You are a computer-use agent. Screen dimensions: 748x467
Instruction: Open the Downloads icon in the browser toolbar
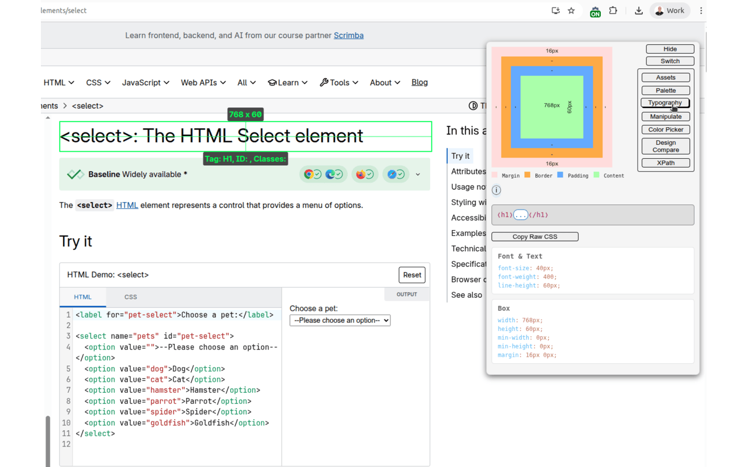[638, 11]
